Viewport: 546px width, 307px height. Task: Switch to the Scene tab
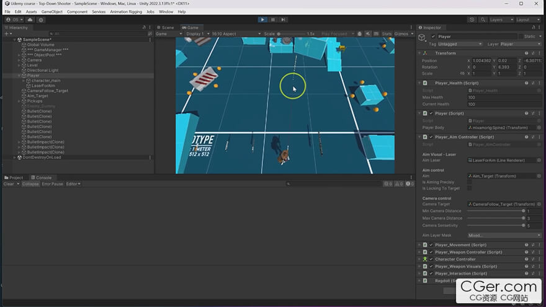[x=165, y=27]
